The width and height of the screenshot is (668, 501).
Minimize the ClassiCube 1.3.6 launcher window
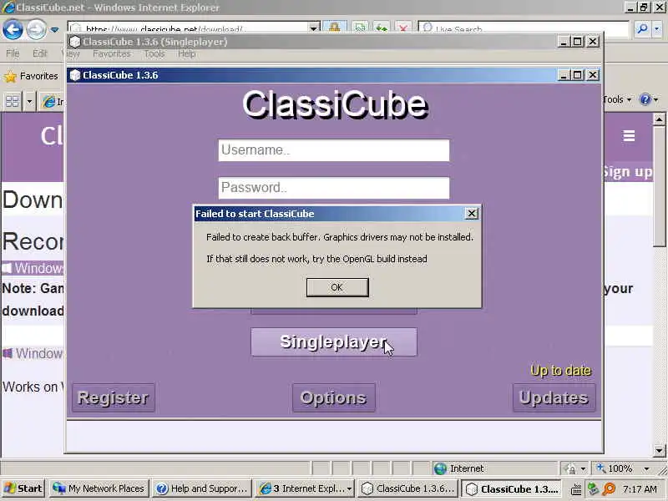tap(564, 75)
